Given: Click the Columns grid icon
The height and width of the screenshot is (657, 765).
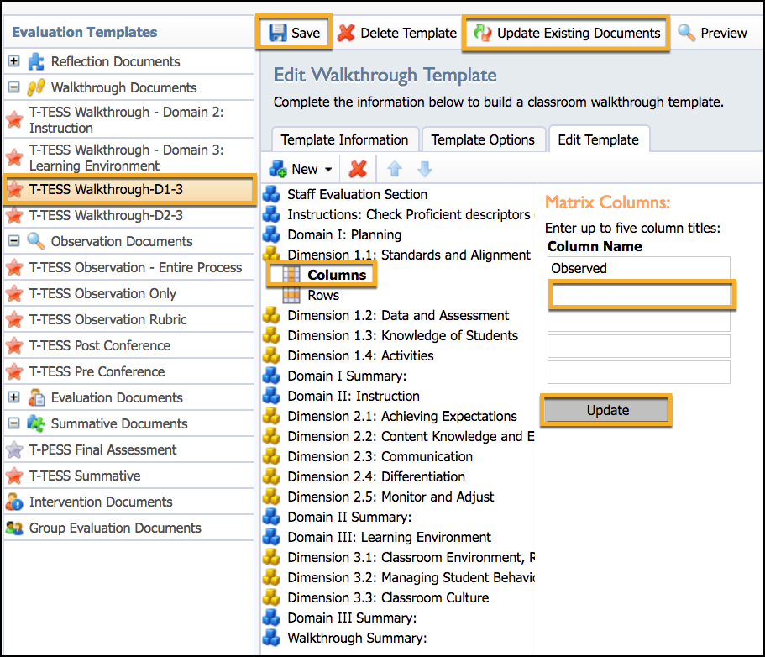Looking at the screenshot, I should click(291, 275).
